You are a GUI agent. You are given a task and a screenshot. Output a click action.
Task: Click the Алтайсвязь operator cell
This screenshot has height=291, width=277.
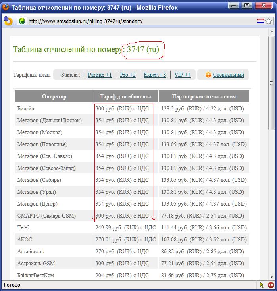(x=54, y=251)
